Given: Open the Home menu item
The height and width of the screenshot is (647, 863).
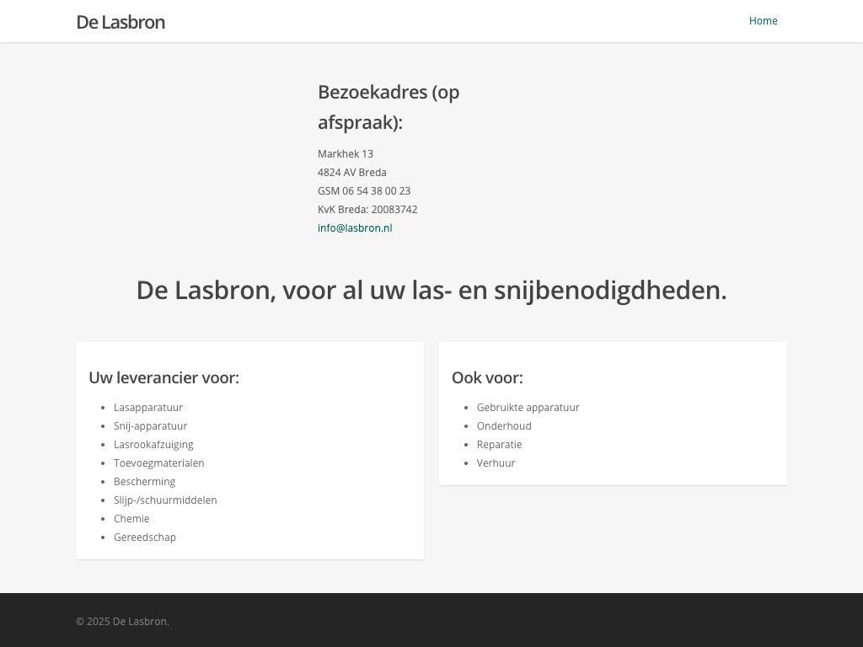Looking at the screenshot, I should pyautogui.click(x=763, y=21).
